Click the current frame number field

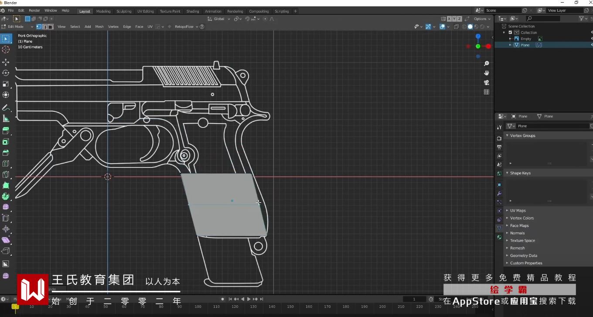(414, 299)
